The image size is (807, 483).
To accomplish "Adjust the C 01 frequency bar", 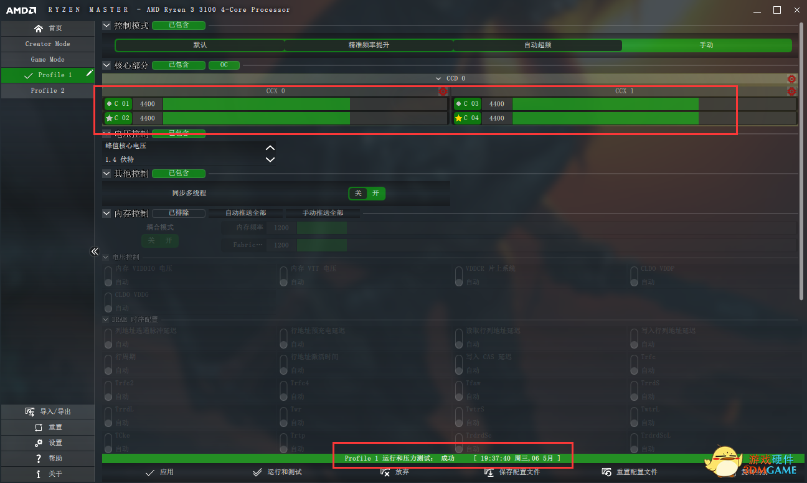I will tap(305, 104).
